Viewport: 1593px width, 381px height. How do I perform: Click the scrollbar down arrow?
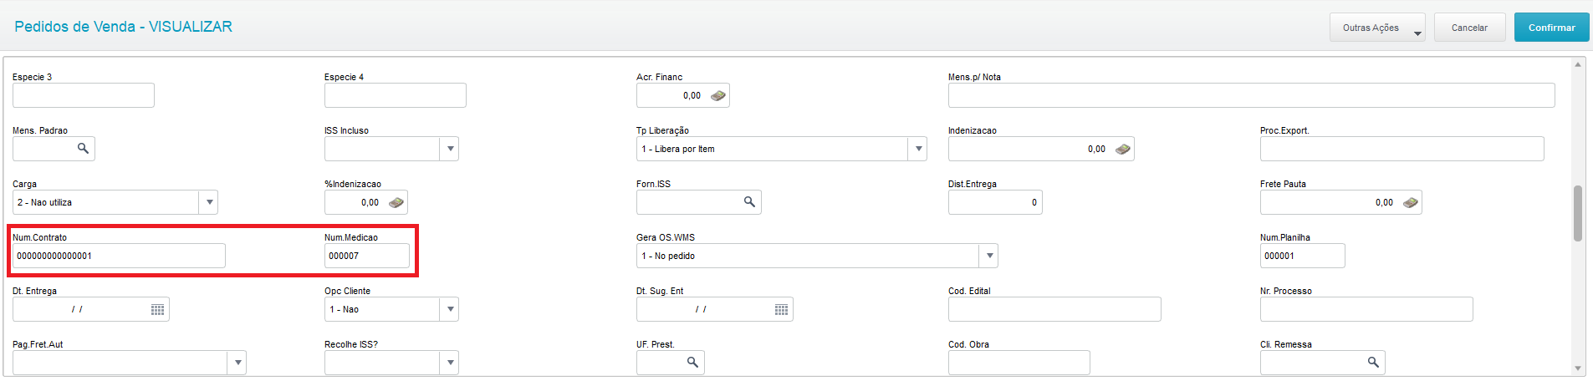(1578, 368)
